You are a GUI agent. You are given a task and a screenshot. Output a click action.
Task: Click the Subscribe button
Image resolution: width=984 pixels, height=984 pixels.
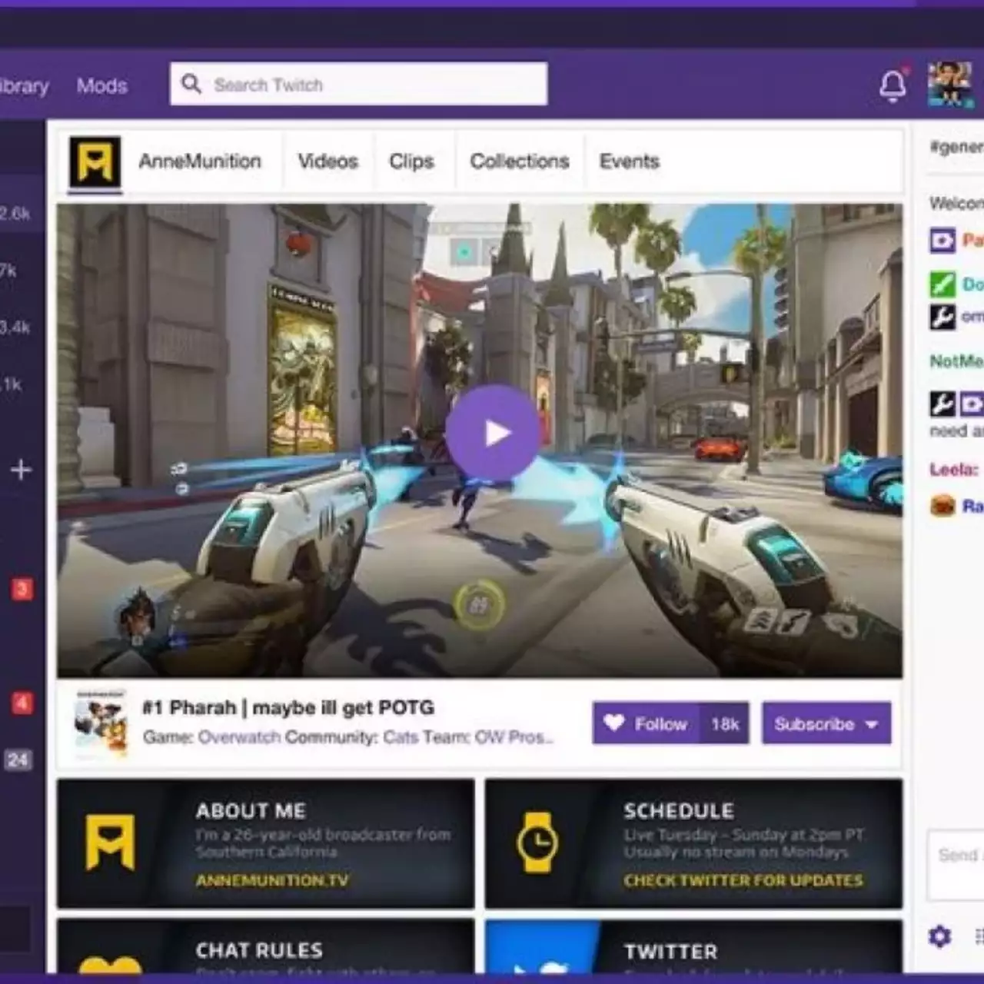826,723
